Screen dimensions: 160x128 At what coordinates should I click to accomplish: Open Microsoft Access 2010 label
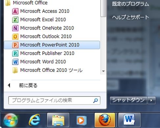point(45,11)
